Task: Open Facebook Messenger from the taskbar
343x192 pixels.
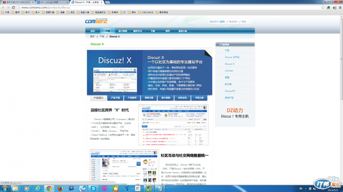Action: click(71, 188)
